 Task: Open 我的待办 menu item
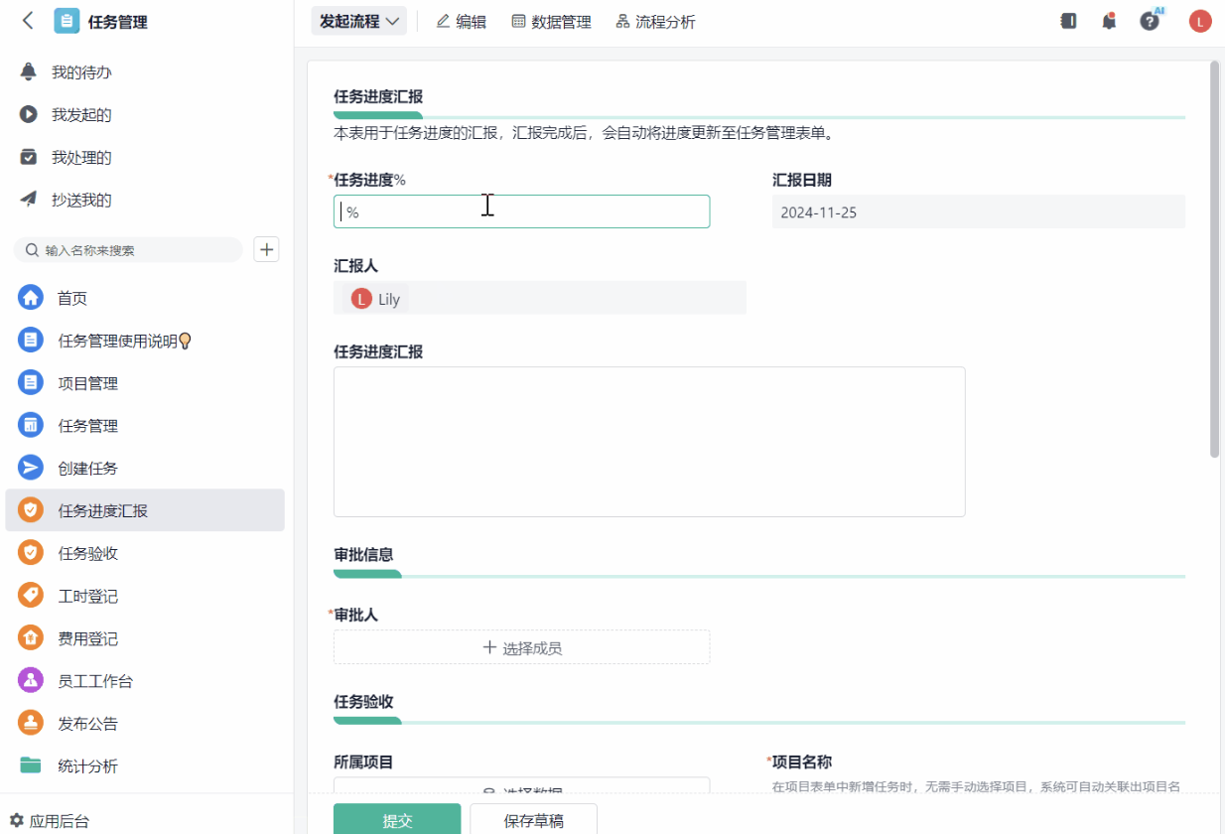(81, 72)
